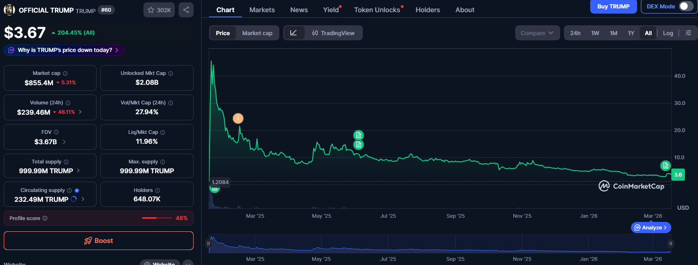Select Price chart view

pos(223,33)
